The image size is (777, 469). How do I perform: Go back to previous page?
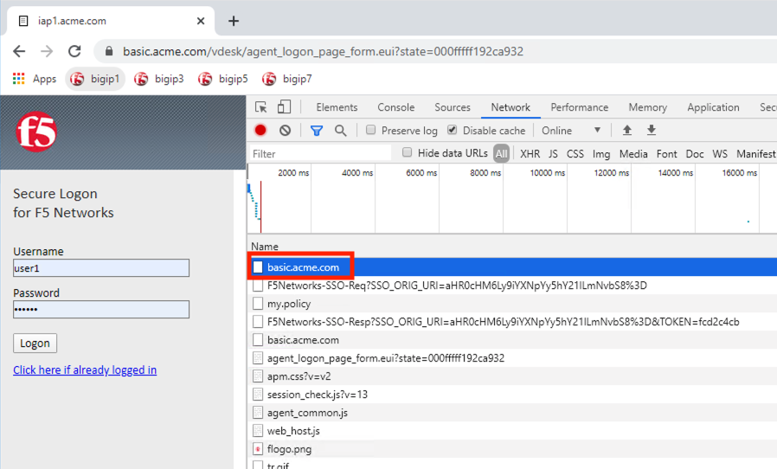pos(19,51)
